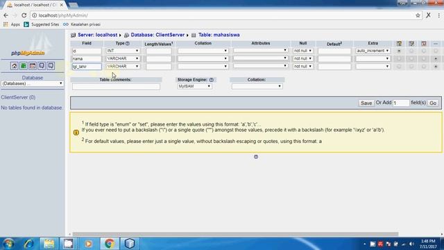Open the Attributes dropdown for nama field

pos(261,58)
